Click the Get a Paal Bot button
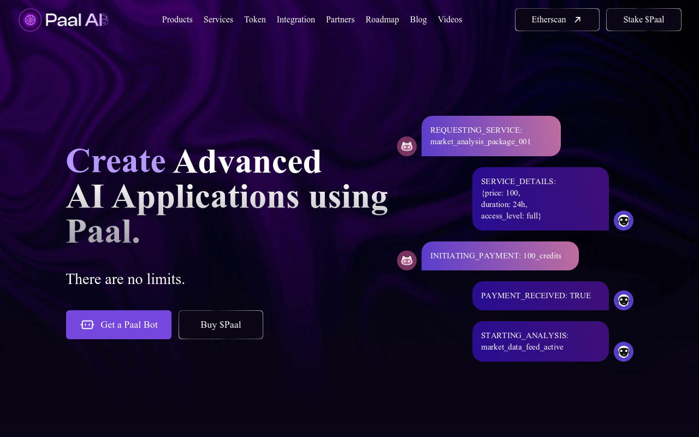 coord(119,324)
